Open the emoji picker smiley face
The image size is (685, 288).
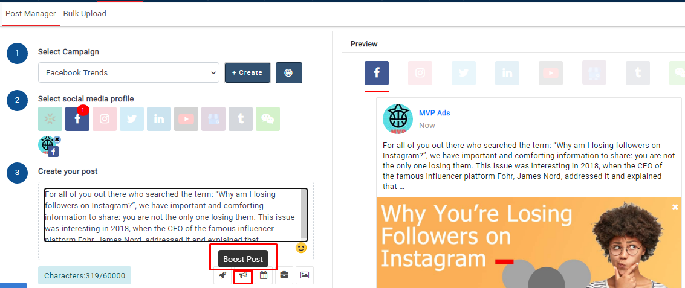click(x=301, y=248)
